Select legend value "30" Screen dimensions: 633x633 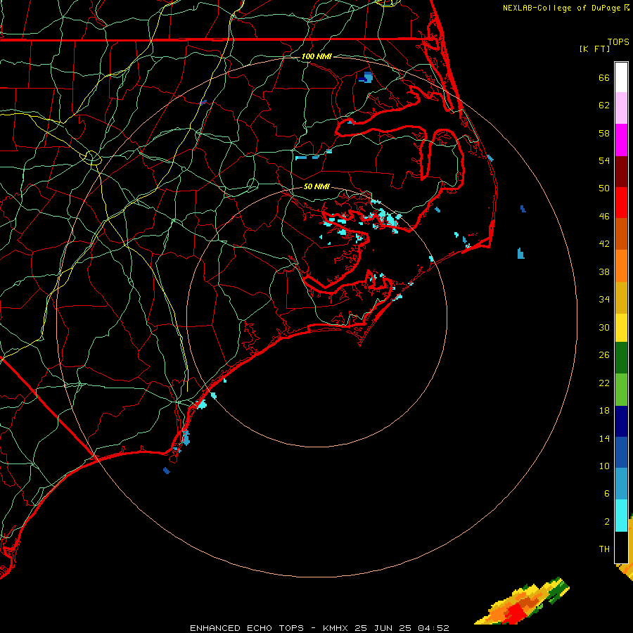click(x=604, y=327)
